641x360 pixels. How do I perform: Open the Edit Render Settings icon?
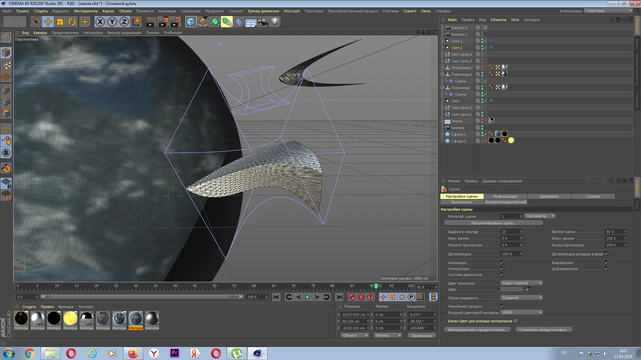[176, 22]
